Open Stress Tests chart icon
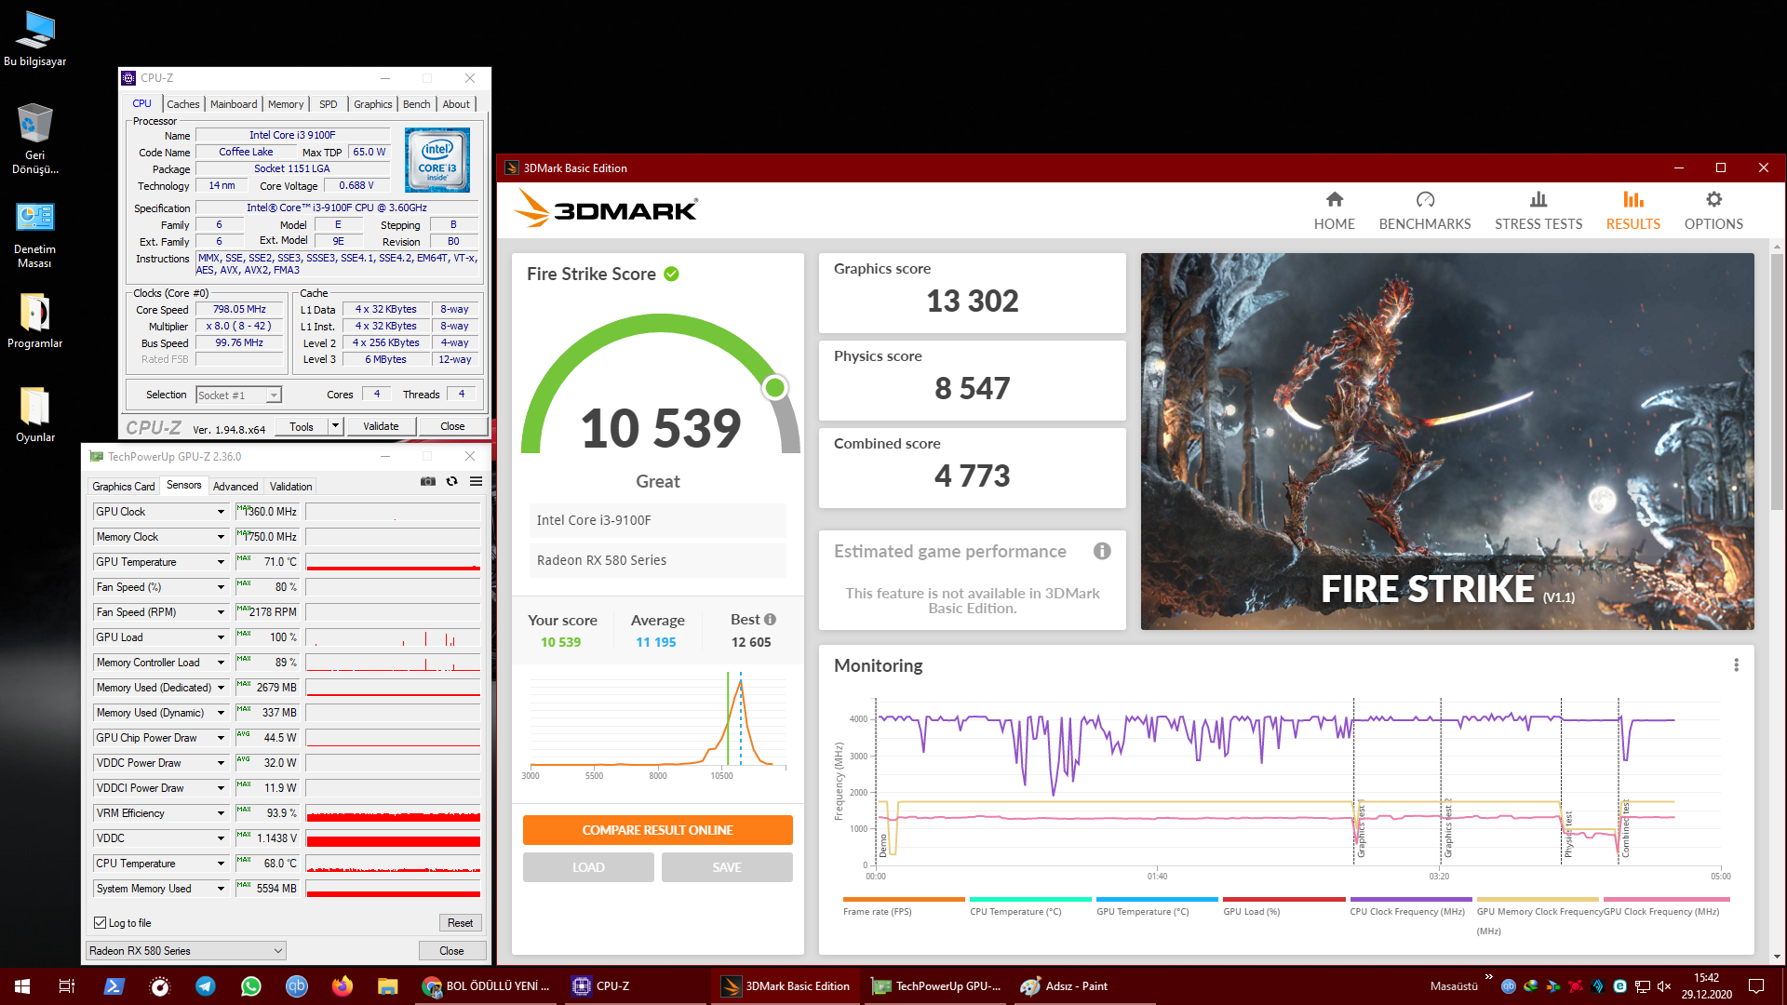 [x=1538, y=200]
